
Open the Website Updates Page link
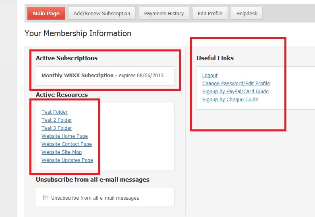(x=67, y=160)
